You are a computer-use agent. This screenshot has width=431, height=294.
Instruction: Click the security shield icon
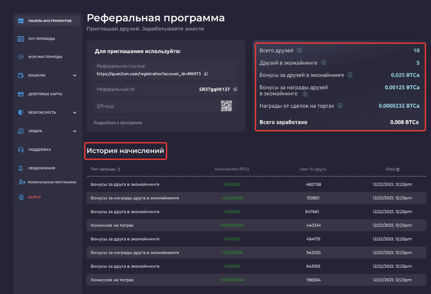pyautogui.click(x=21, y=113)
